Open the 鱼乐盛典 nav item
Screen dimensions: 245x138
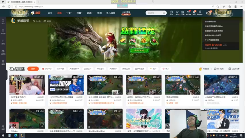click(x=111, y=13)
